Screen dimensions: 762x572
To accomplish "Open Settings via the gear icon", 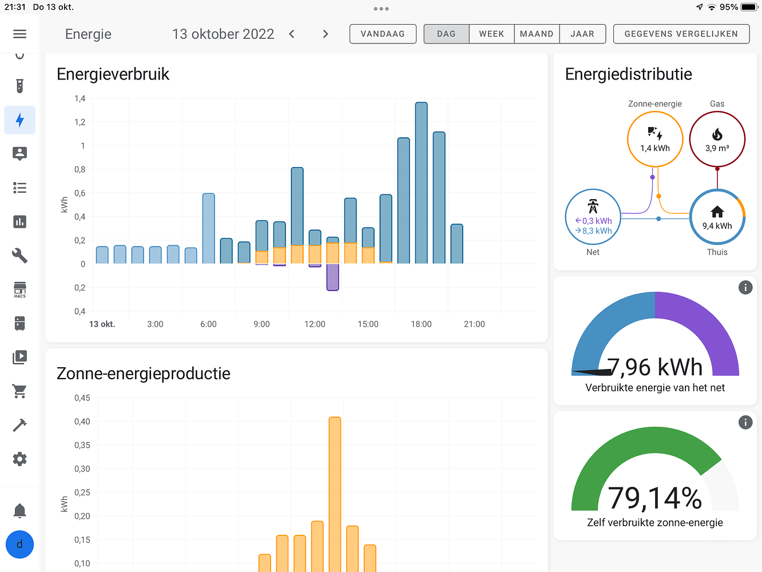I will click(19, 459).
